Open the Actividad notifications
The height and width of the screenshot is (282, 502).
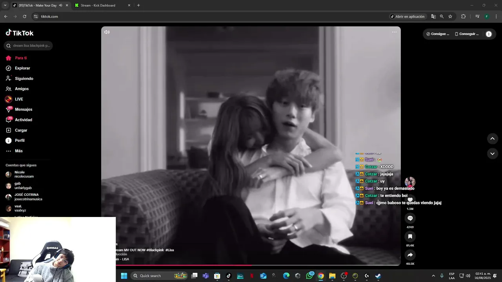(x=19, y=120)
